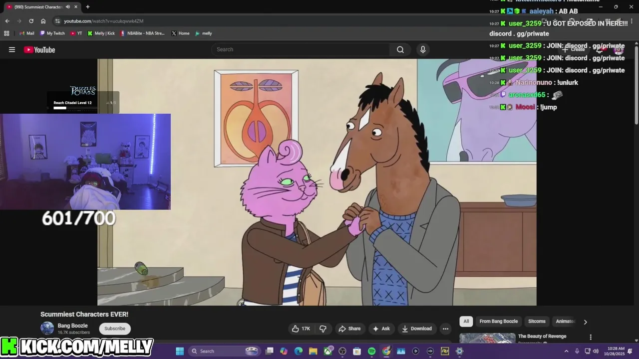
Task: Subscribe to Bang Boozle channel
Action: coord(115,329)
